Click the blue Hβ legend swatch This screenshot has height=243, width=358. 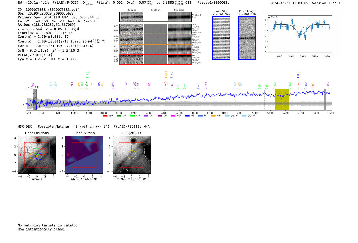click(x=187, y=116)
